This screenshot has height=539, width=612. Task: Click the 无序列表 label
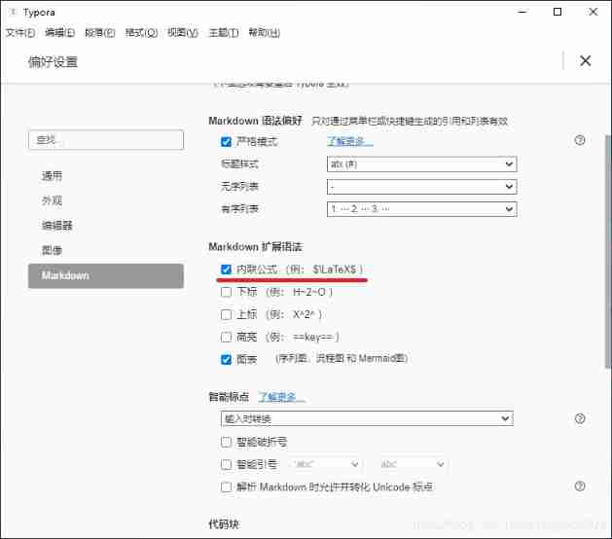[239, 187]
